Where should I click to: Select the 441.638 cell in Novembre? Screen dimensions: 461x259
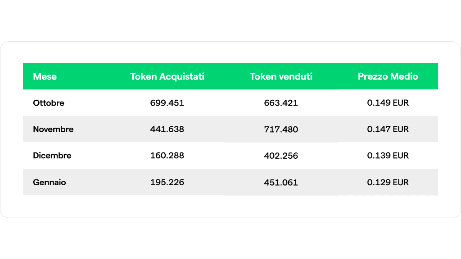tap(167, 129)
